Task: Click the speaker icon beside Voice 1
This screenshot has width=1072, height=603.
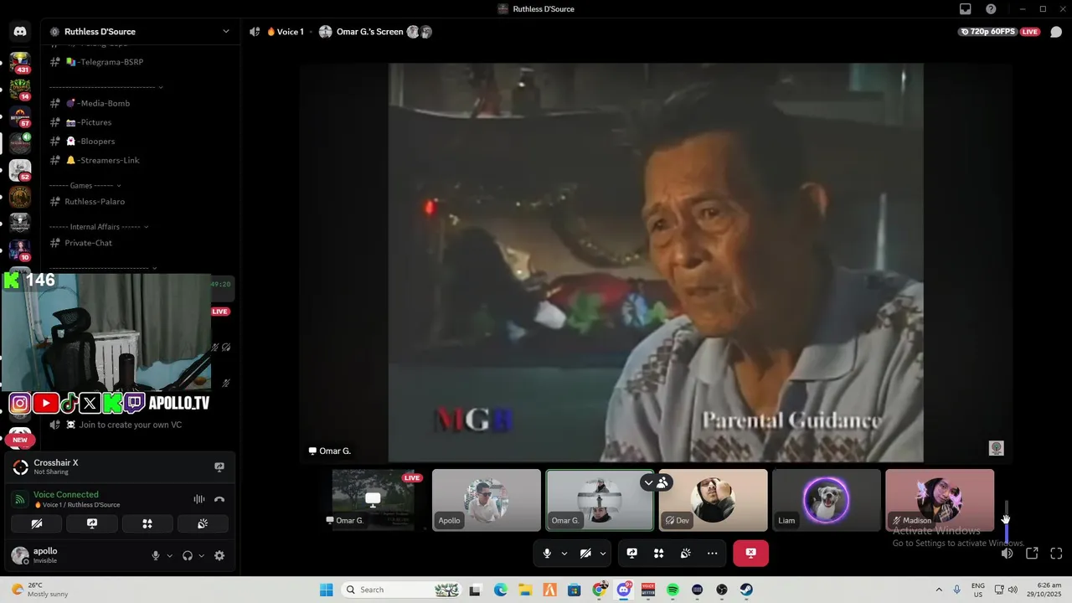Action: tap(255, 32)
